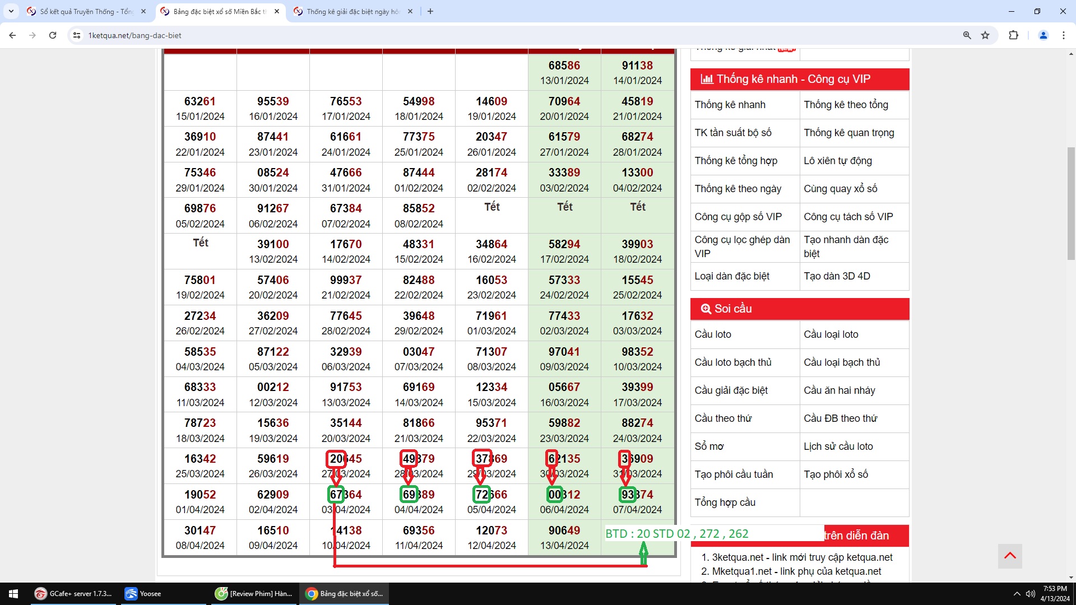Click the browser reload icon
The height and width of the screenshot is (605, 1076).
[x=53, y=35]
